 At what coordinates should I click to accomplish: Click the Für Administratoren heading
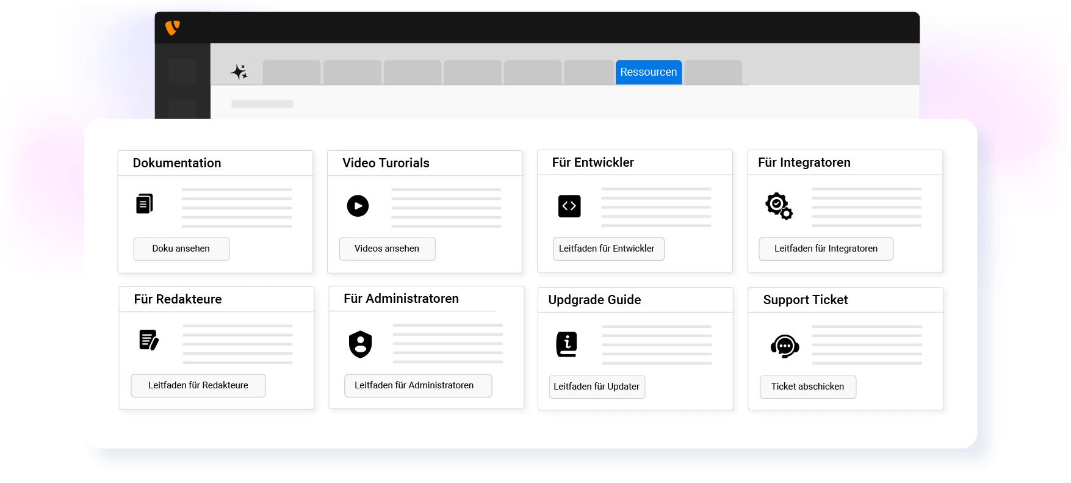[401, 299]
